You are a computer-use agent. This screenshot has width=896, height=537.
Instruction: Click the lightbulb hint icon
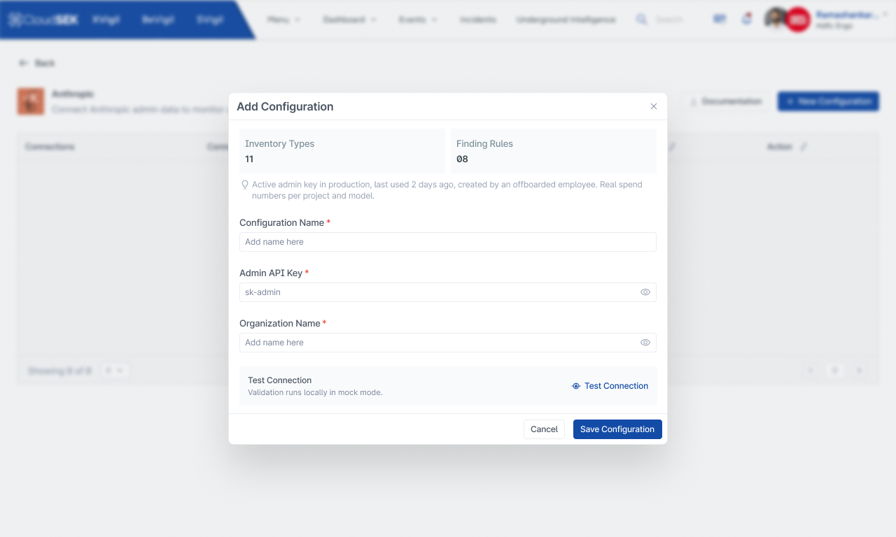245,185
